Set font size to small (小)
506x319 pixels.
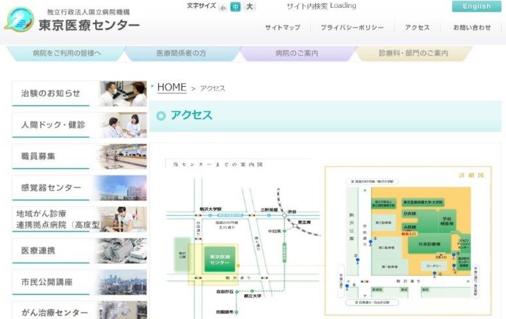point(222,7)
